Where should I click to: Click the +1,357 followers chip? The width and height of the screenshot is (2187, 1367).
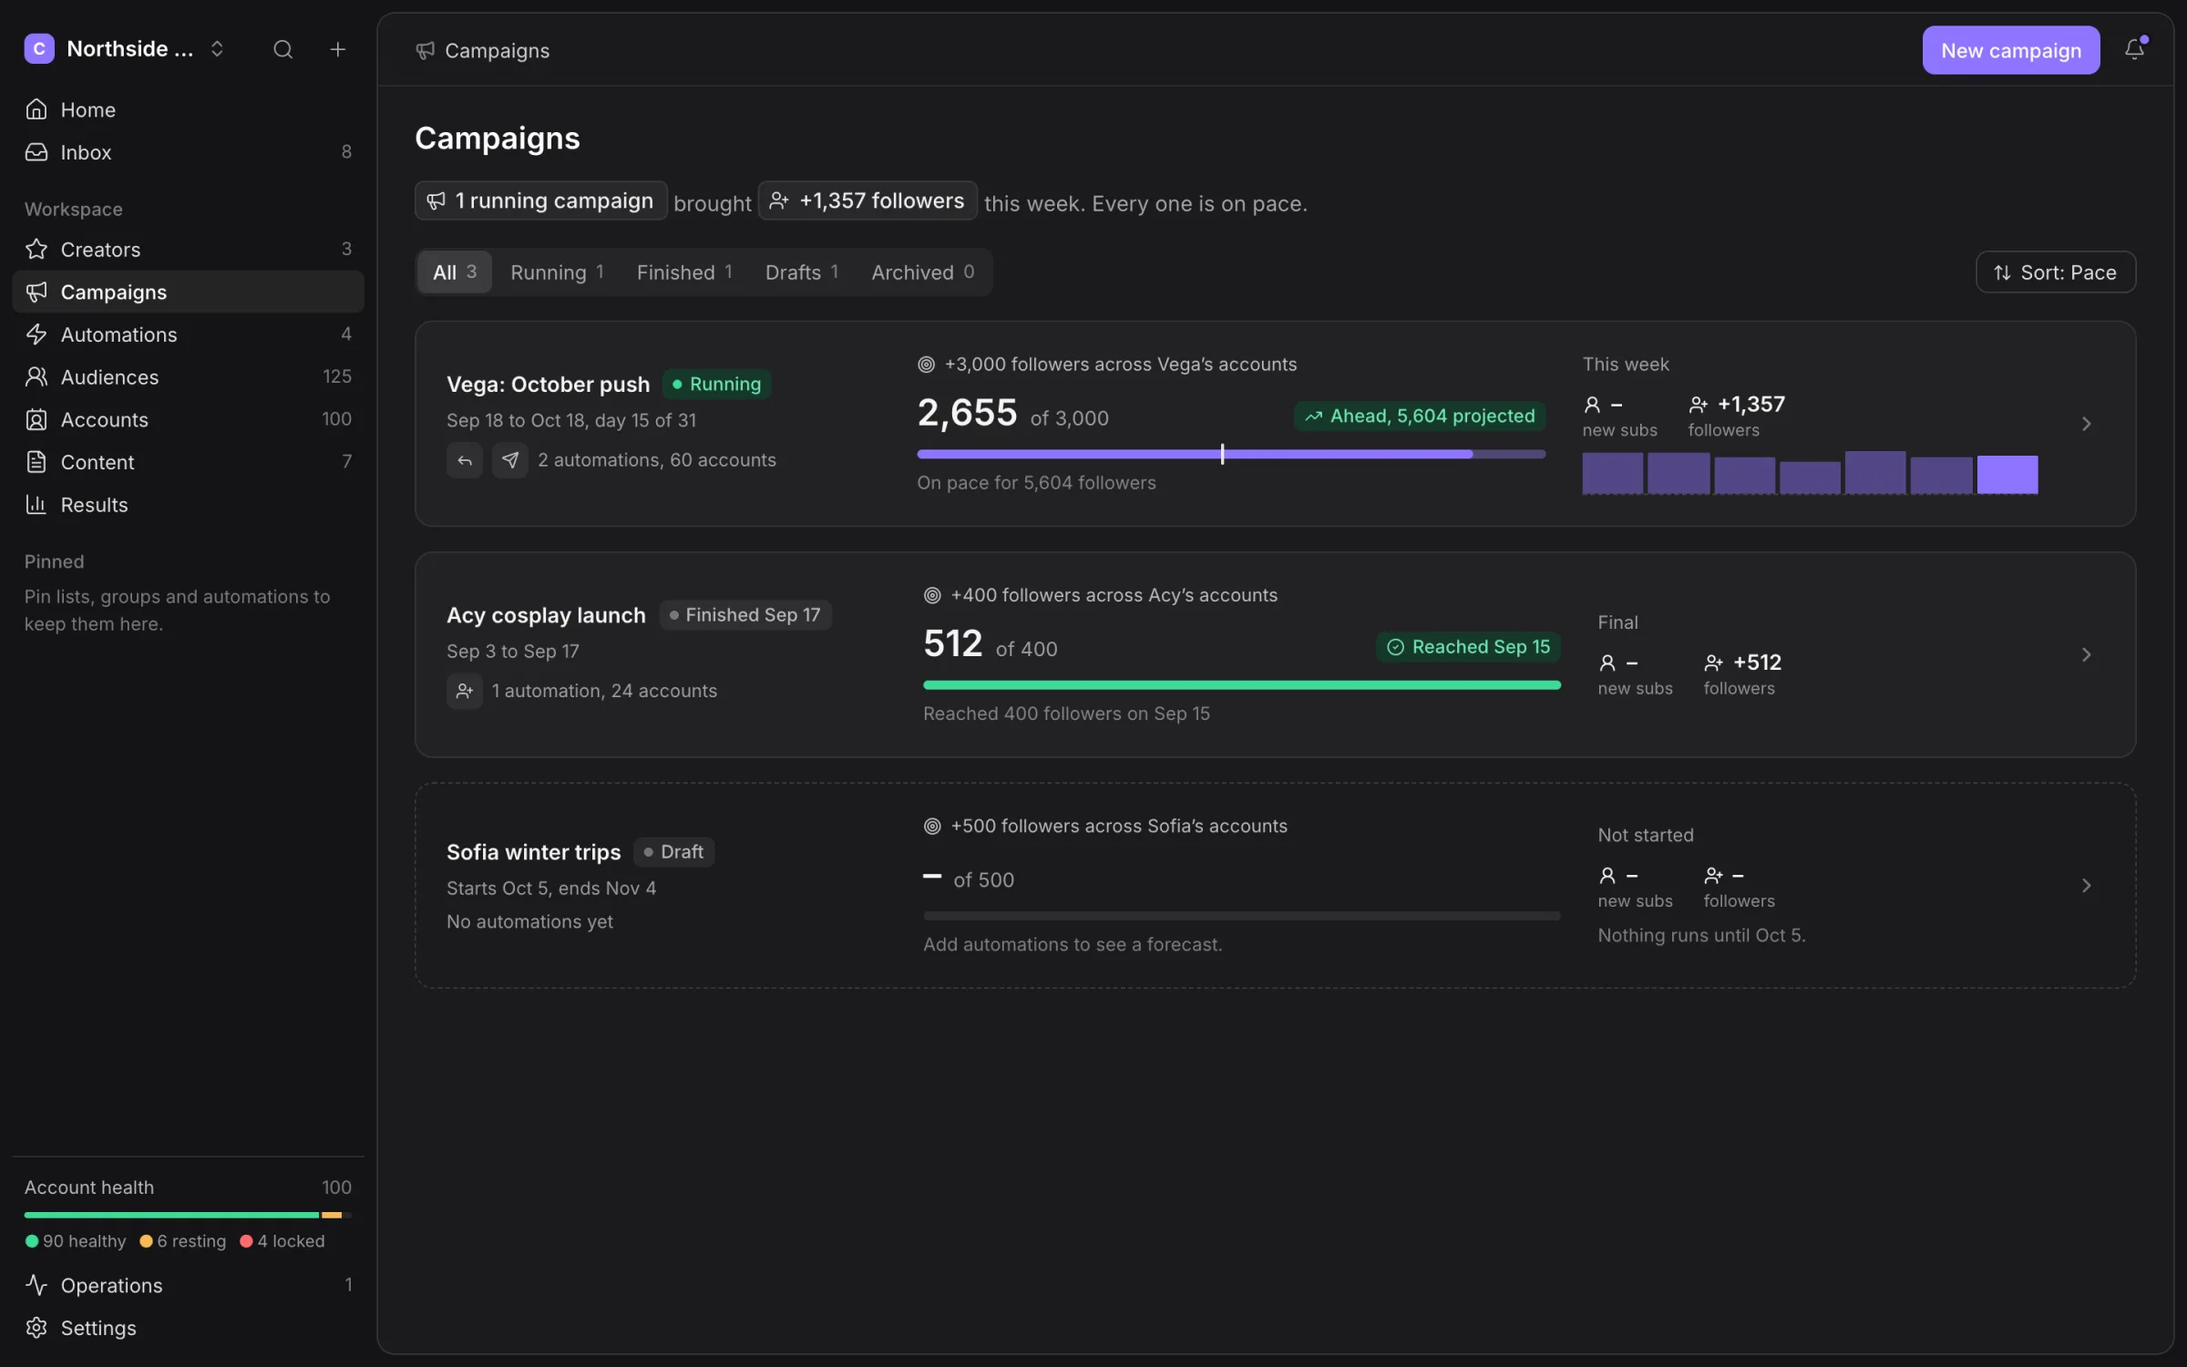868,200
